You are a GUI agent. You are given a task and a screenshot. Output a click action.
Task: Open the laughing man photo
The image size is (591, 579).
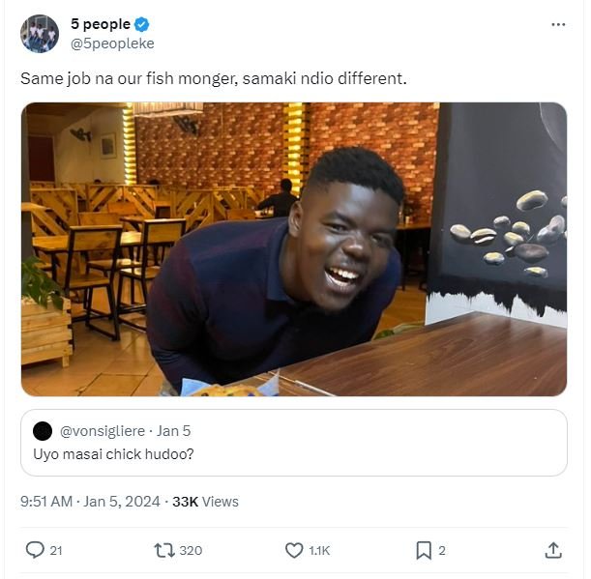[x=294, y=249]
